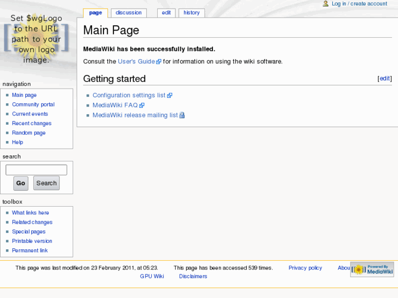Open Random page link
Viewport: 398px width, 298px height.
tap(28, 133)
